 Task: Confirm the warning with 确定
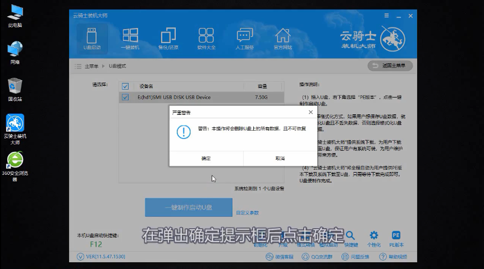click(206, 159)
